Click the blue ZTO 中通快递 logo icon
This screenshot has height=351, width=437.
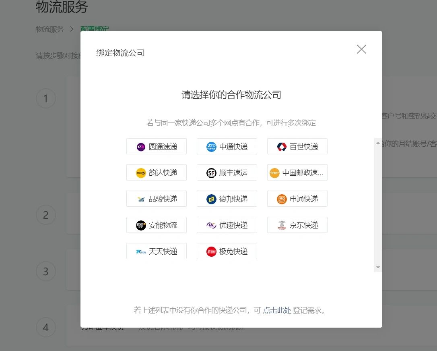[x=211, y=147]
